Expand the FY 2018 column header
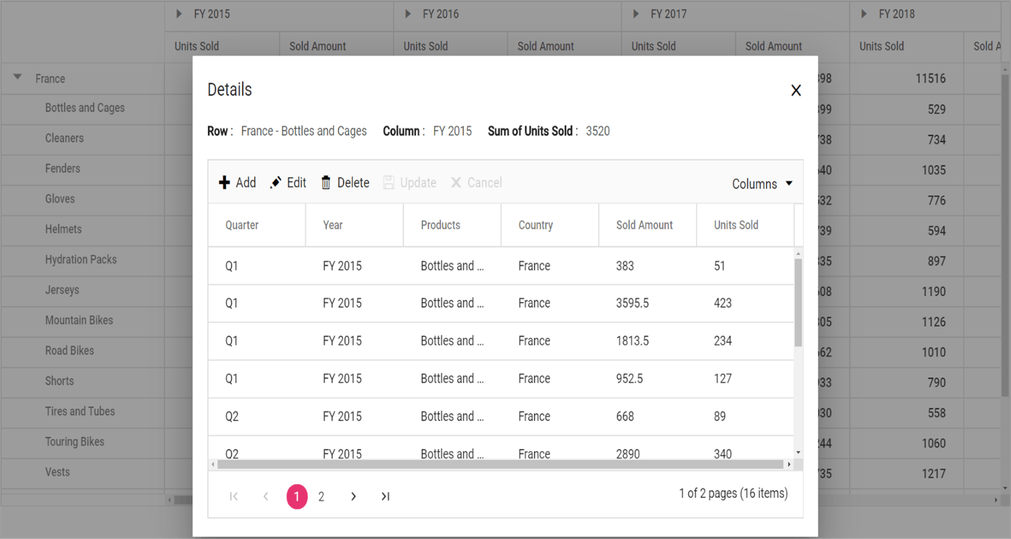Screen dimensions: 1011x539 (864, 14)
